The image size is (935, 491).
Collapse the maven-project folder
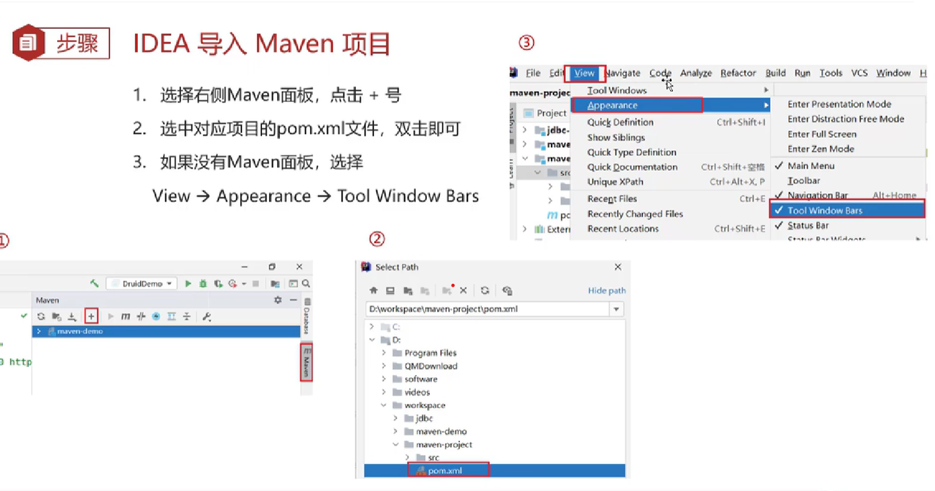395,444
